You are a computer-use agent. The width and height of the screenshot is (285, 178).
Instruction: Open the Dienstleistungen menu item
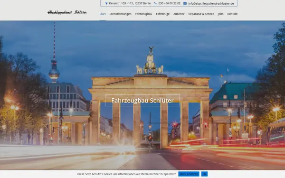pos(120,14)
